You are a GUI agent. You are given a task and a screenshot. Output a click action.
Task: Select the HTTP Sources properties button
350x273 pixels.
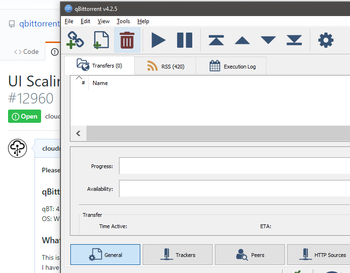tap(319, 255)
